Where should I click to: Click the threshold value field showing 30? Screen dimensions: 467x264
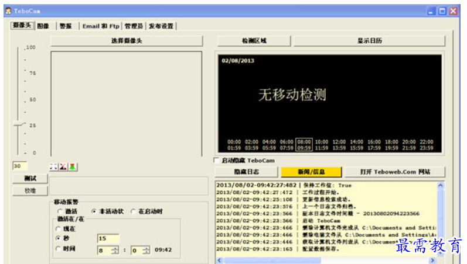pos(20,166)
